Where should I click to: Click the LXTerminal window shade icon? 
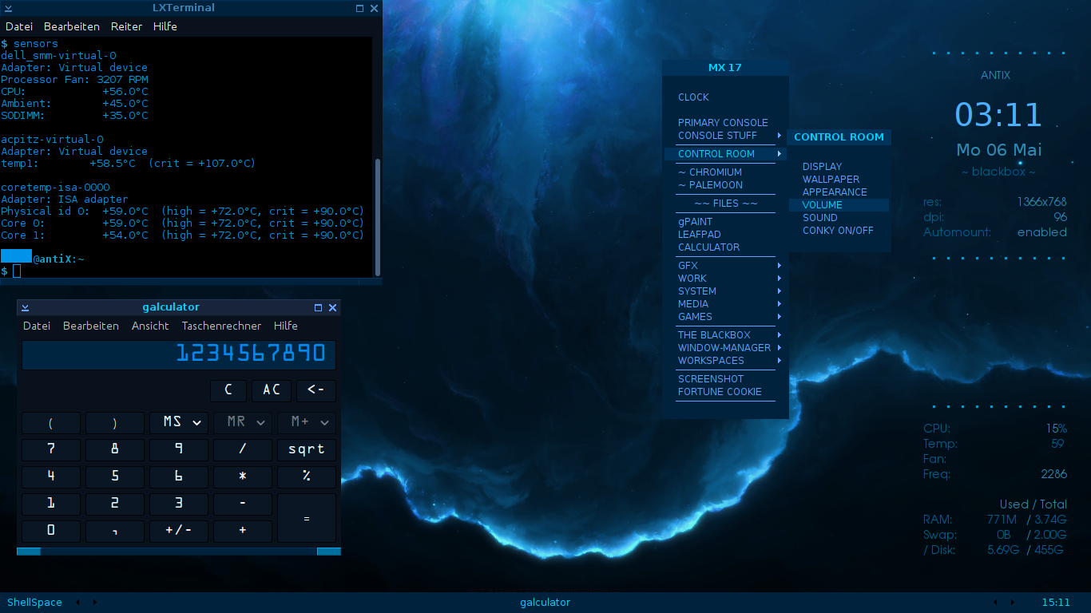pyautogui.click(x=9, y=8)
